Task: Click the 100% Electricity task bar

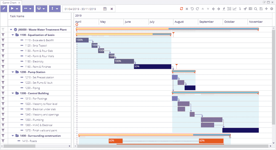Action: [124, 61]
